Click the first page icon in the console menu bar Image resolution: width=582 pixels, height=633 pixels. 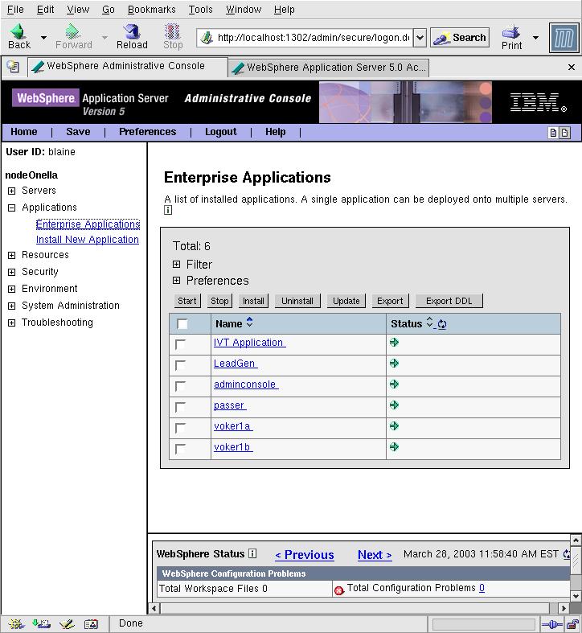tap(553, 133)
